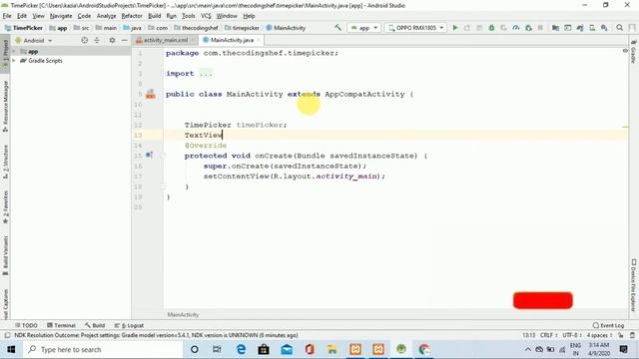
Task: Expand the app module tree node
Action: (14, 51)
